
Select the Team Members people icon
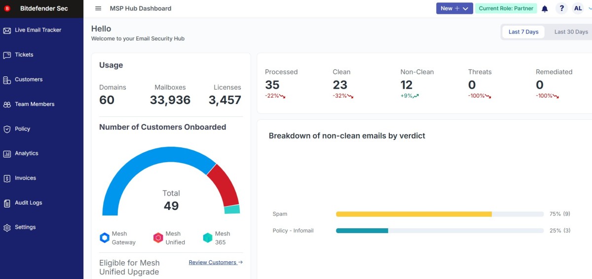pyautogui.click(x=7, y=105)
